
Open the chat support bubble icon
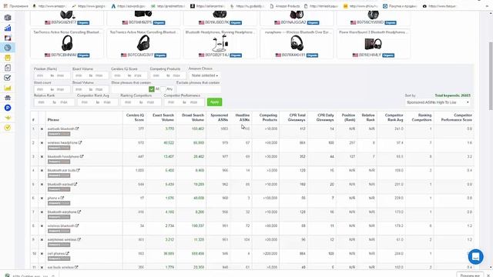click(475, 256)
